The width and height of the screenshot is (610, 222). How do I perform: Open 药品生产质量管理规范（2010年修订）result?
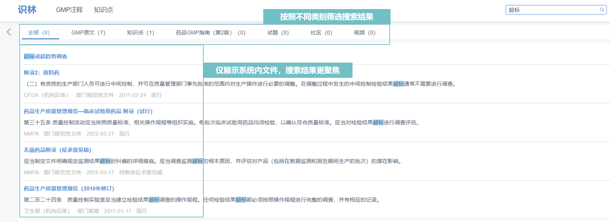[69, 188]
